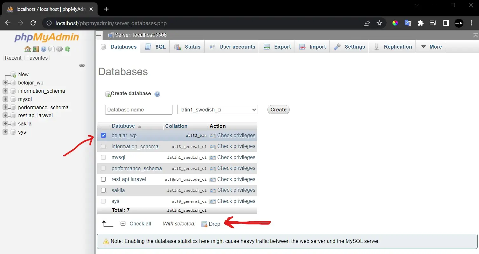Click the sakila database icon in sidebar
Image resolution: width=479 pixels, height=254 pixels.
pyautogui.click(x=13, y=124)
